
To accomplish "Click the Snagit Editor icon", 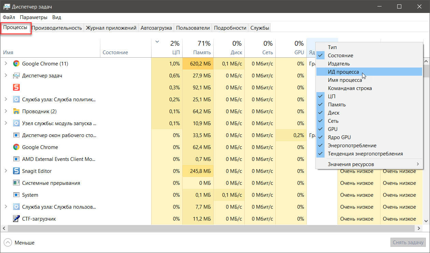I will (x=16, y=171).
